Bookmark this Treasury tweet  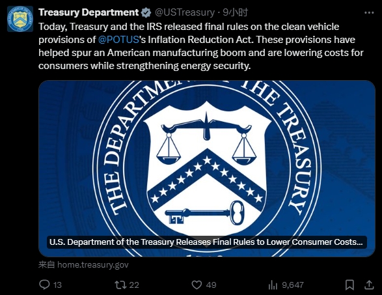pyautogui.click(x=349, y=285)
